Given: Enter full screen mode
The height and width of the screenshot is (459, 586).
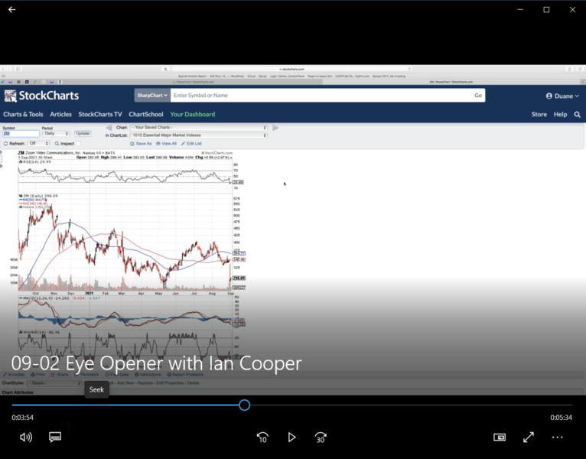Looking at the screenshot, I should [529, 437].
